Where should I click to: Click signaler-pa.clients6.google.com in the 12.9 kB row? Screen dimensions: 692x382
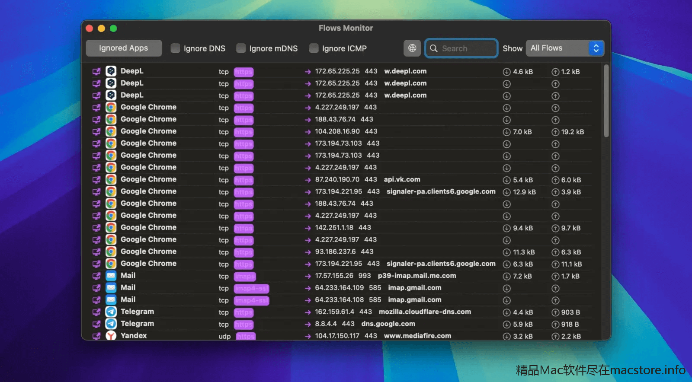pyautogui.click(x=441, y=191)
